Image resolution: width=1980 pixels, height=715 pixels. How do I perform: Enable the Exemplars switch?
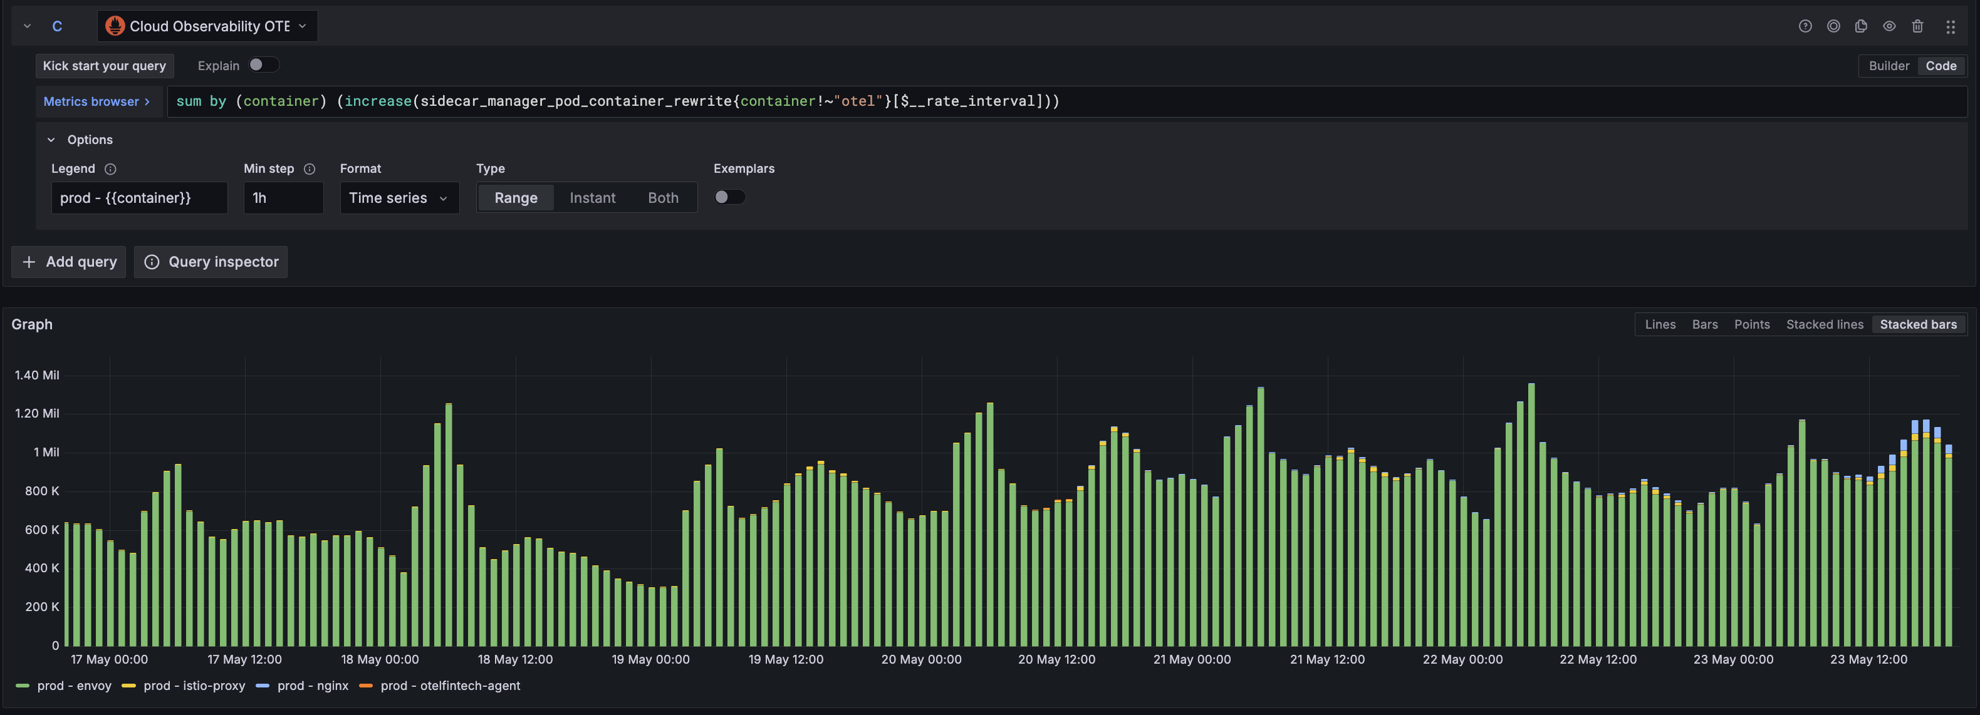click(x=729, y=197)
